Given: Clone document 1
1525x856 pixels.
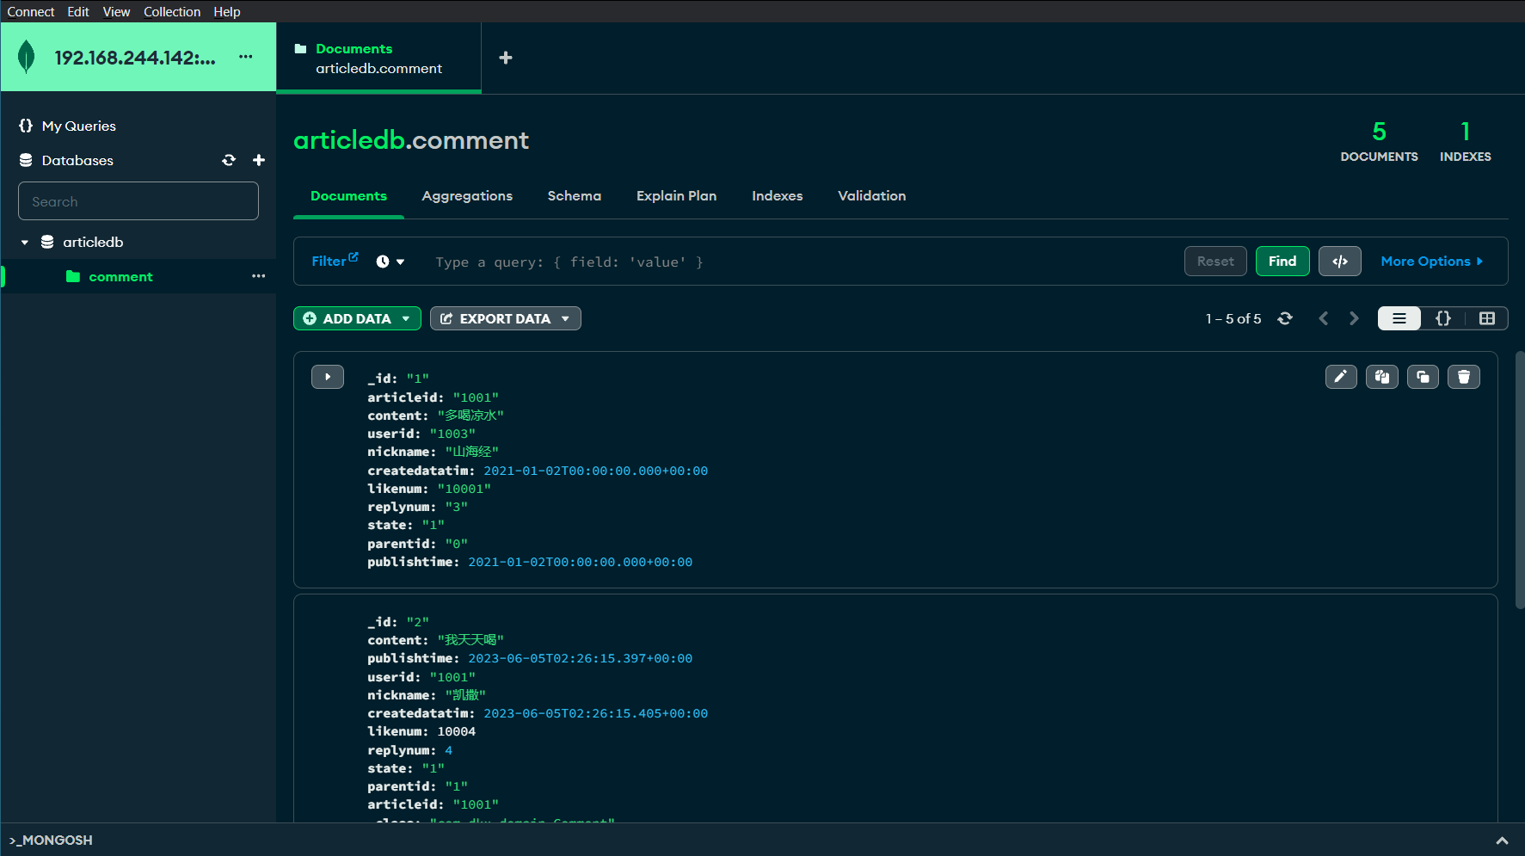Looking at the screenshot, I should pyautogui.click(x=1424, y=377).
